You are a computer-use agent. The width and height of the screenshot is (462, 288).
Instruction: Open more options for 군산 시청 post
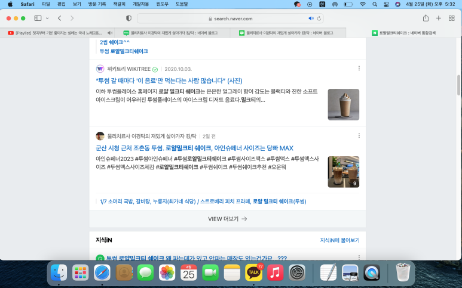click(359, 135)
